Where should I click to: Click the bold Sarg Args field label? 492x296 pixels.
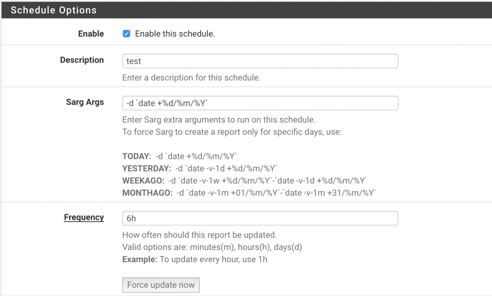click(85, 102)
